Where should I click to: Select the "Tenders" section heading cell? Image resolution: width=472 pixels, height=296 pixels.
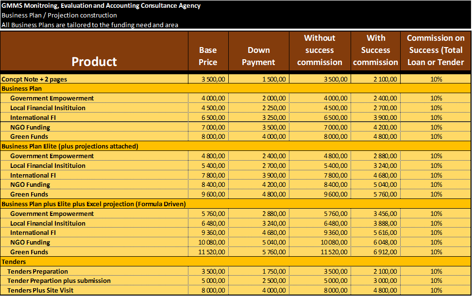click(14, 262)
